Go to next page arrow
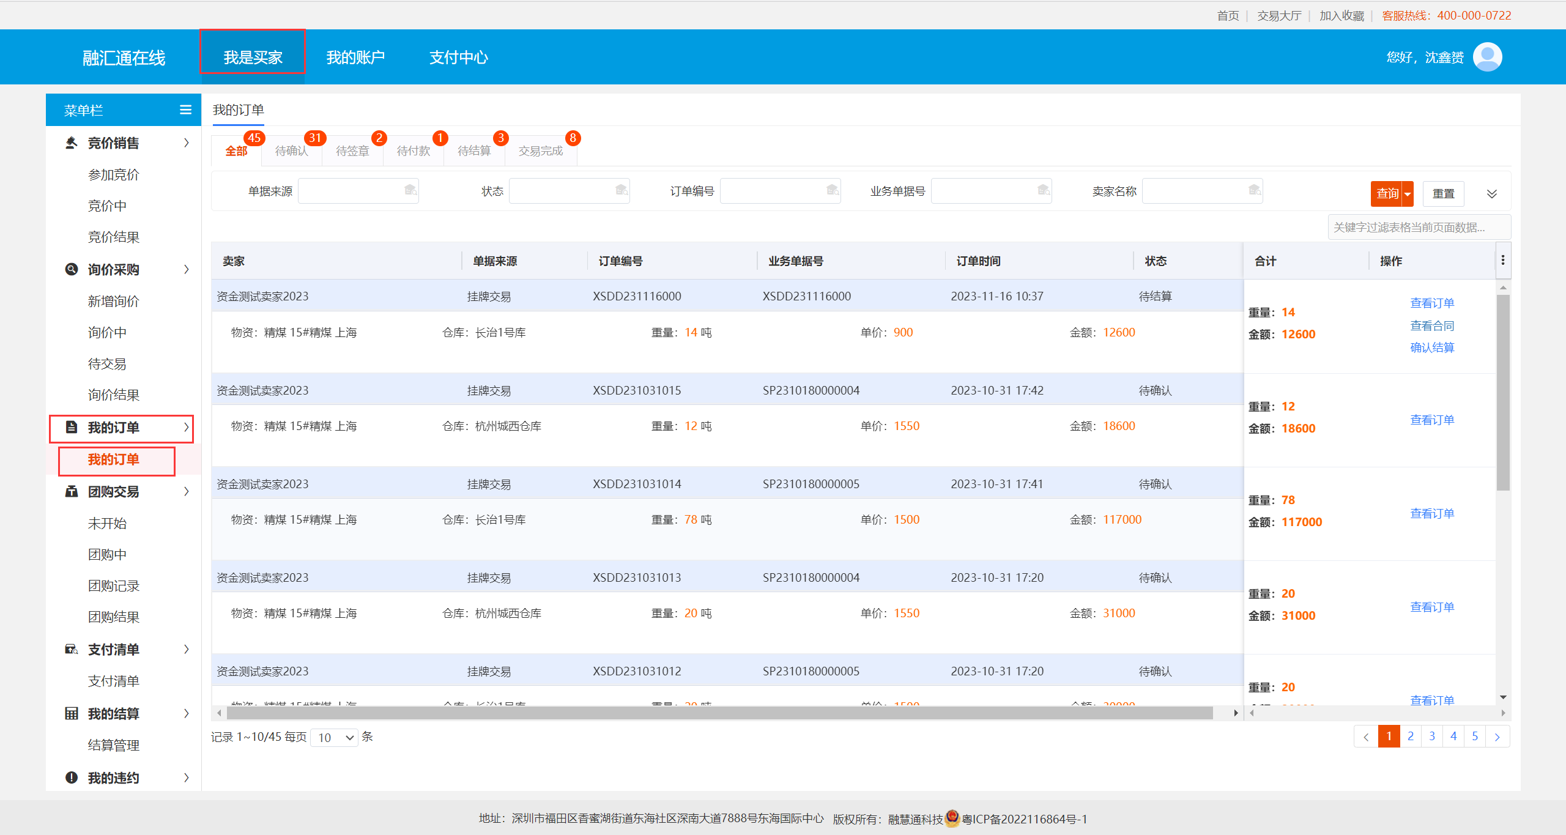The image size is (1566, 835). click(x=1497, y=737)
